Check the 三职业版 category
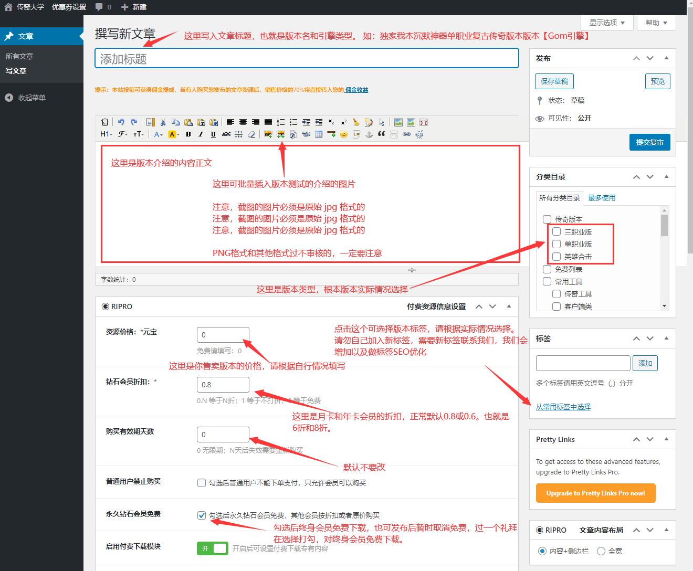 (x=556, y=231)
